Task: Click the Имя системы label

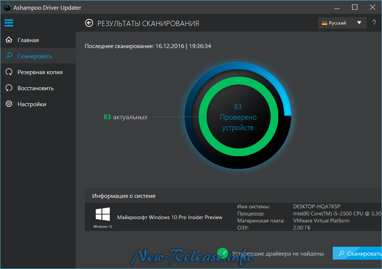Action: click(x=253, y=206)
